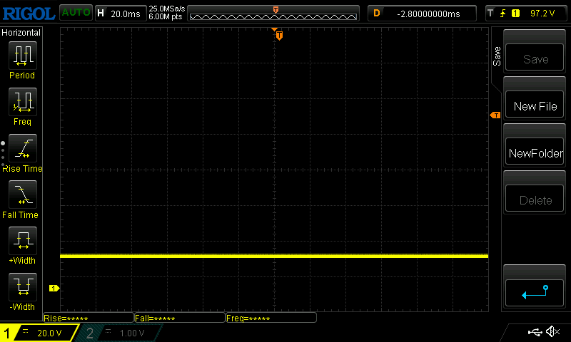Image resolution: width=571 pixels, height=342 pixels.
Task: Click the D -2.80000000ms delay field
Action: (422, 14)
